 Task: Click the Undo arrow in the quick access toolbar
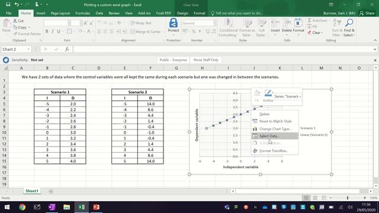(17, 4)
